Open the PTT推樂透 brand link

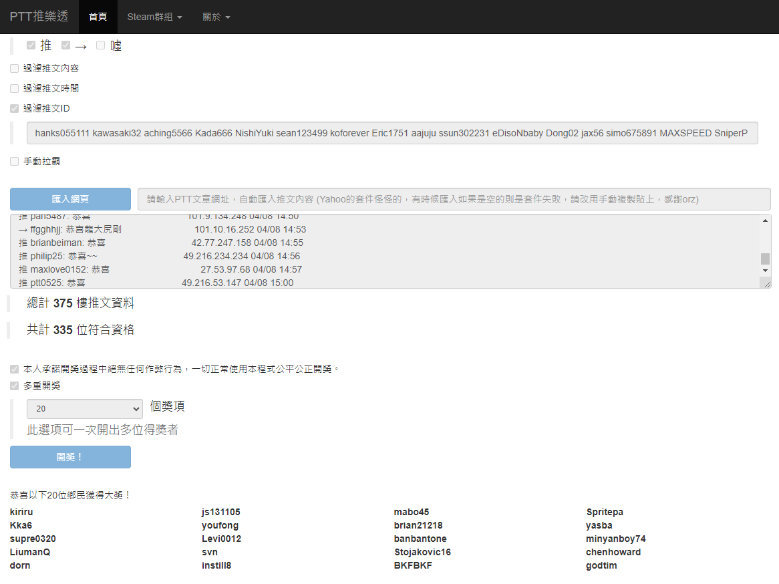[39, 17]
